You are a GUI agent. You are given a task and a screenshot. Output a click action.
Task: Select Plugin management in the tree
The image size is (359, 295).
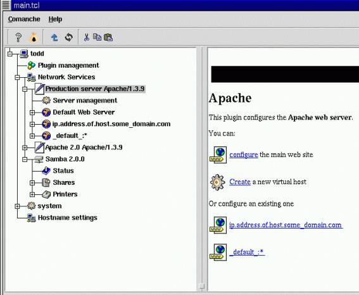(x=68, y=65)
